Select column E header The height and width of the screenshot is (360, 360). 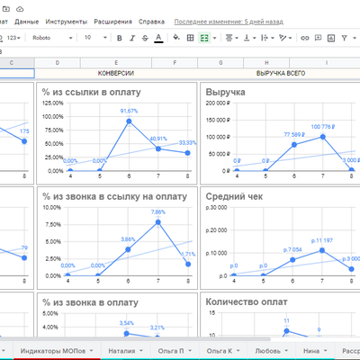(x=116, y=63)
